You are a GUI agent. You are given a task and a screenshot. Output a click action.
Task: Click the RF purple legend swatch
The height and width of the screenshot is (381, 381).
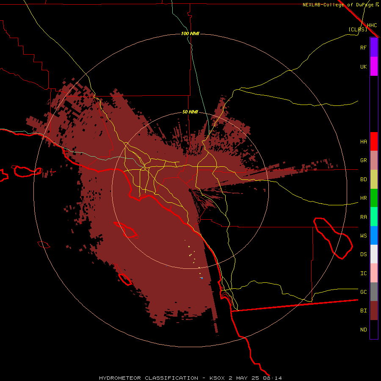(x=374, y=47)
